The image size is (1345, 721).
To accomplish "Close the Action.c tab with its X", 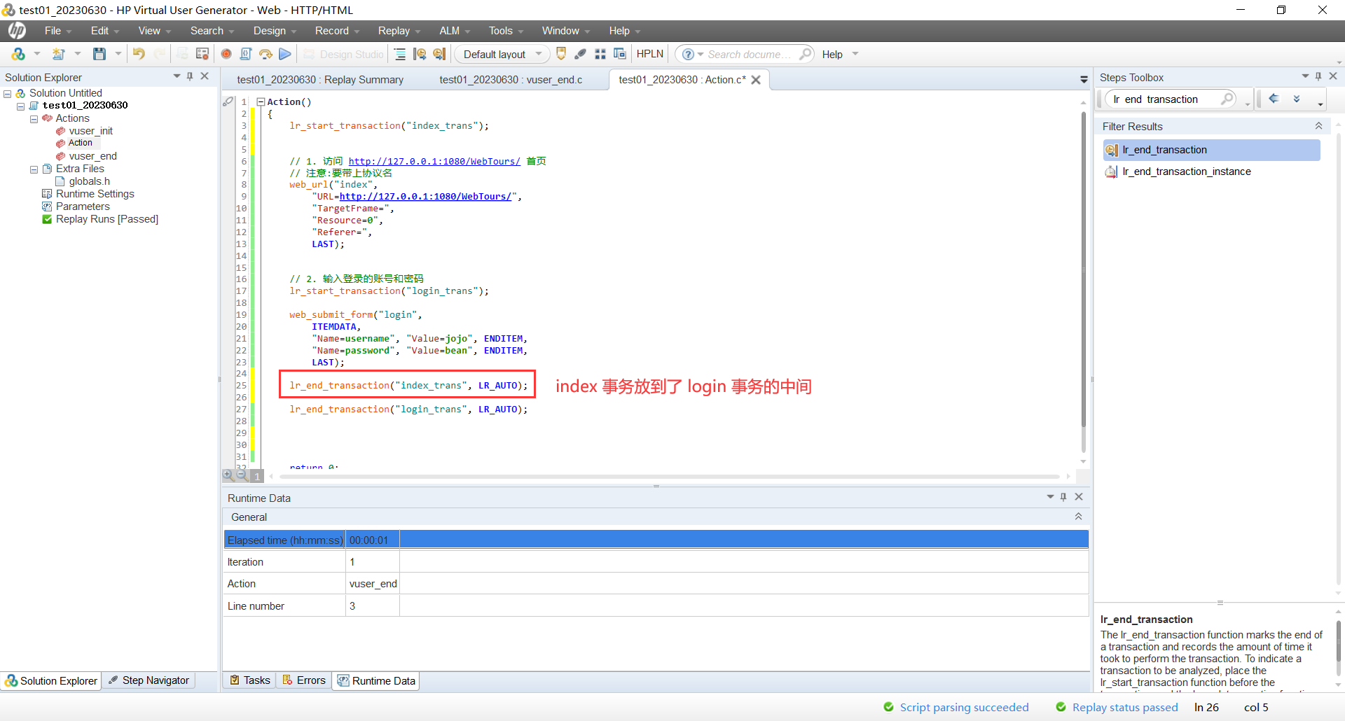I will [756, 80].
